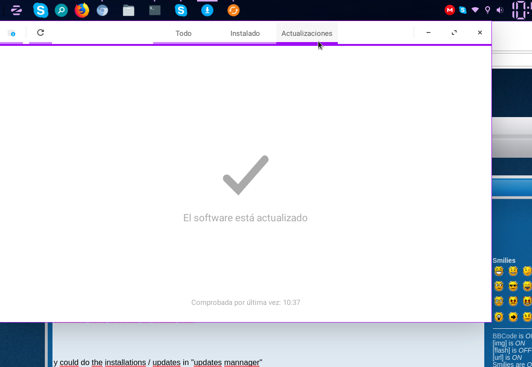Switch to the Instalado tab
Image resolution: width=532 pixels, height=367 pixels.
pos(245,33)
